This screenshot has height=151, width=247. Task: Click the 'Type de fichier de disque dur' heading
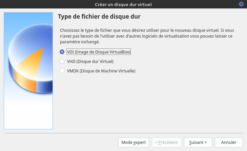point(99,17)
